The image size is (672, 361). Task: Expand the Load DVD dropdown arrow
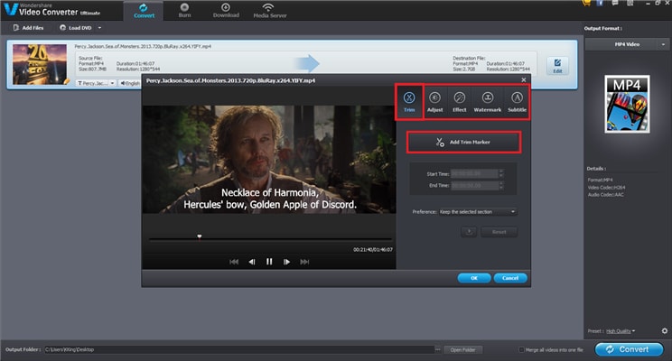[99, 28]
